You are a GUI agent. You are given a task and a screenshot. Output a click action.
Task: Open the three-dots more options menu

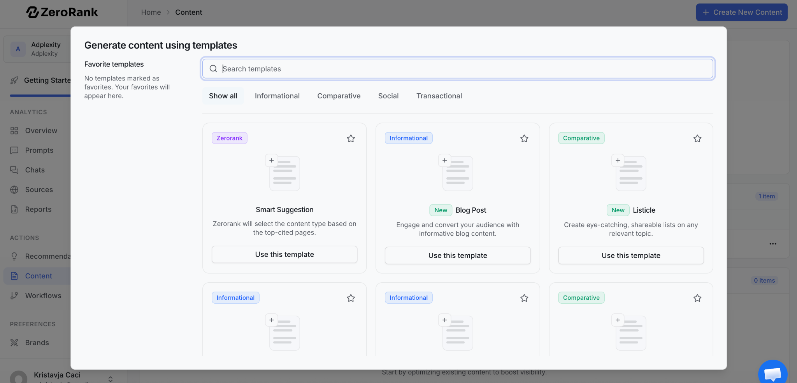coord(773,244)
